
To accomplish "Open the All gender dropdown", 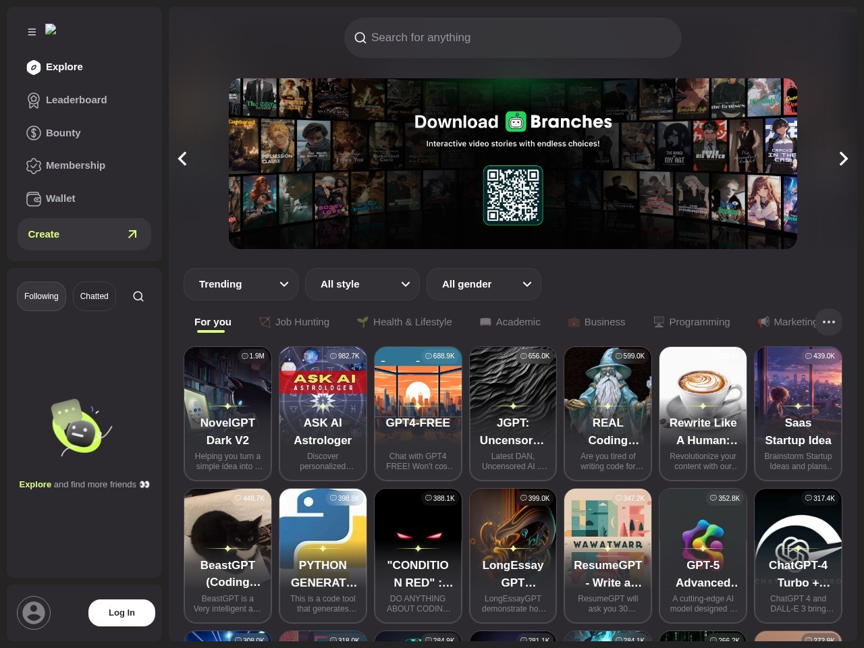I will point(484,284).
